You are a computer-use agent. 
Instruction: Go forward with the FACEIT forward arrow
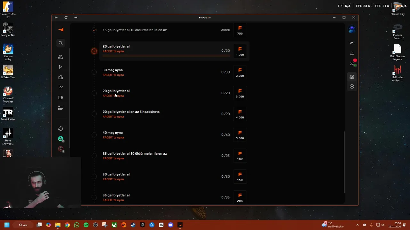pyautogui.click(x=76, y=18)
